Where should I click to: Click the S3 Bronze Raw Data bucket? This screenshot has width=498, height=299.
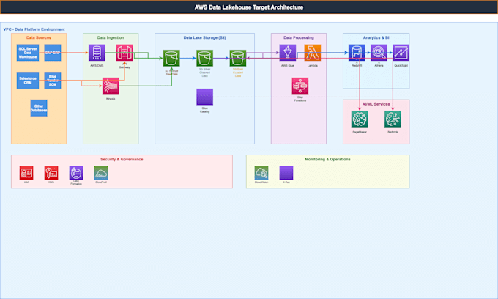pos(171,58)
